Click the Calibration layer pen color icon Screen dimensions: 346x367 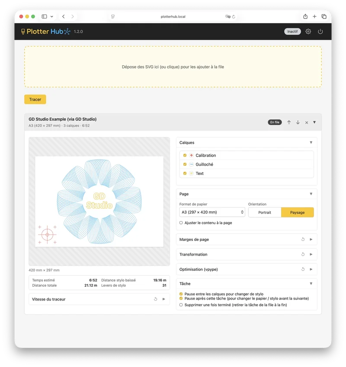pyautogui.click(x=191, y=155)
